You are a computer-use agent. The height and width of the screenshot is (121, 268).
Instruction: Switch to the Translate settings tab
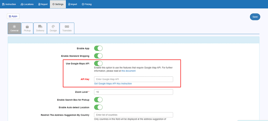coord(67,28)
